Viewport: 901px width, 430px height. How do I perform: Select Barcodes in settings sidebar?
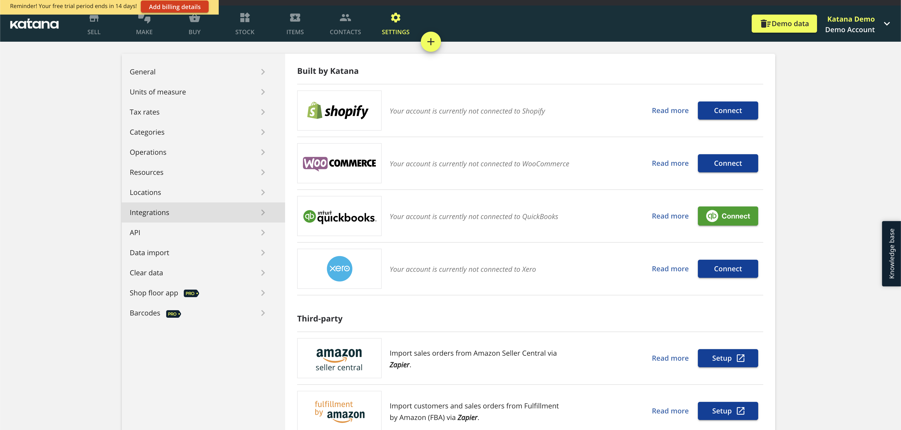203,313
